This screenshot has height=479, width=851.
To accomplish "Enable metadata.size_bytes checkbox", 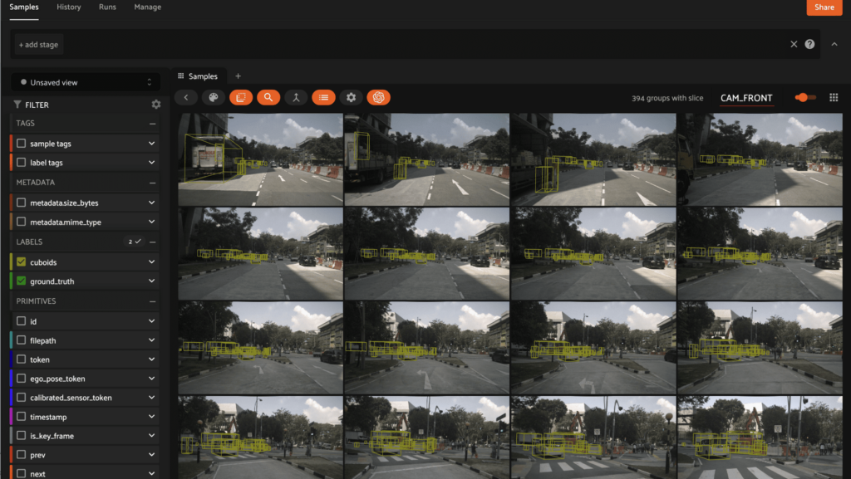I will 21,203.
